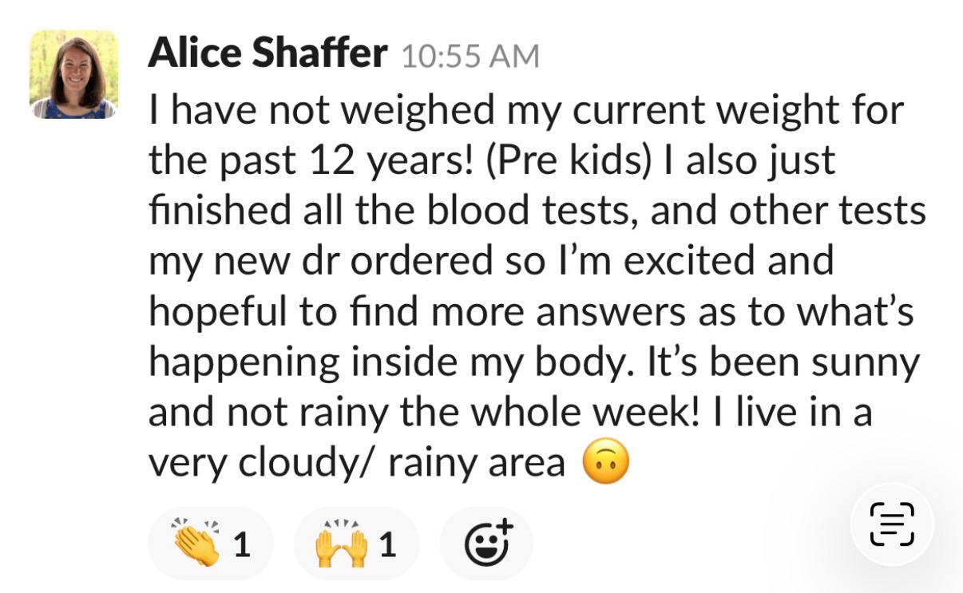Open Alice Shaffer's profile photo
This screenshot has width=963, height=593.
click(73, 74)
